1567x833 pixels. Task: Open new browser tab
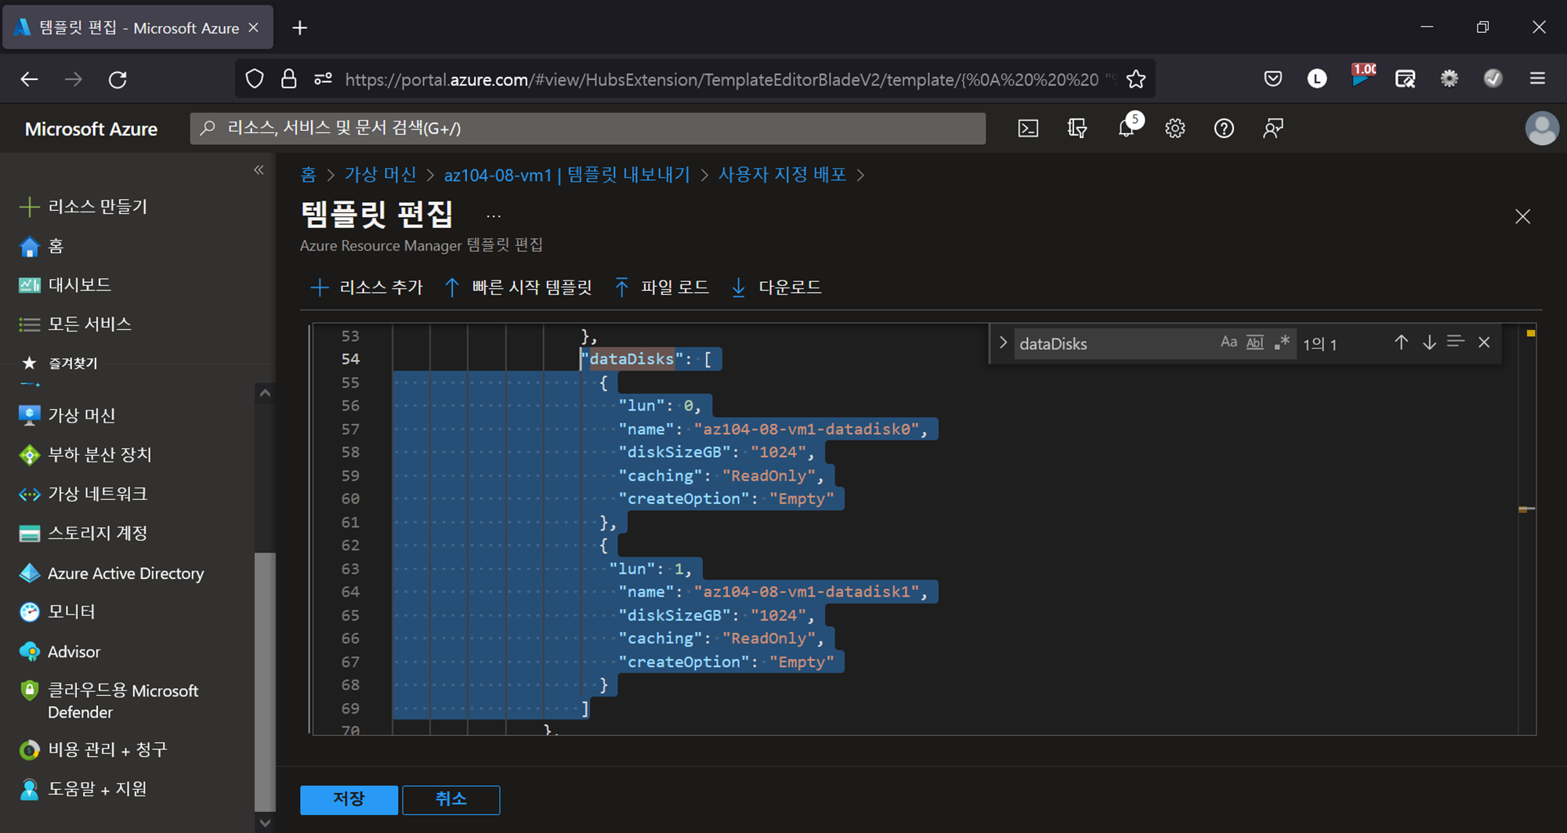click(299, 28)
